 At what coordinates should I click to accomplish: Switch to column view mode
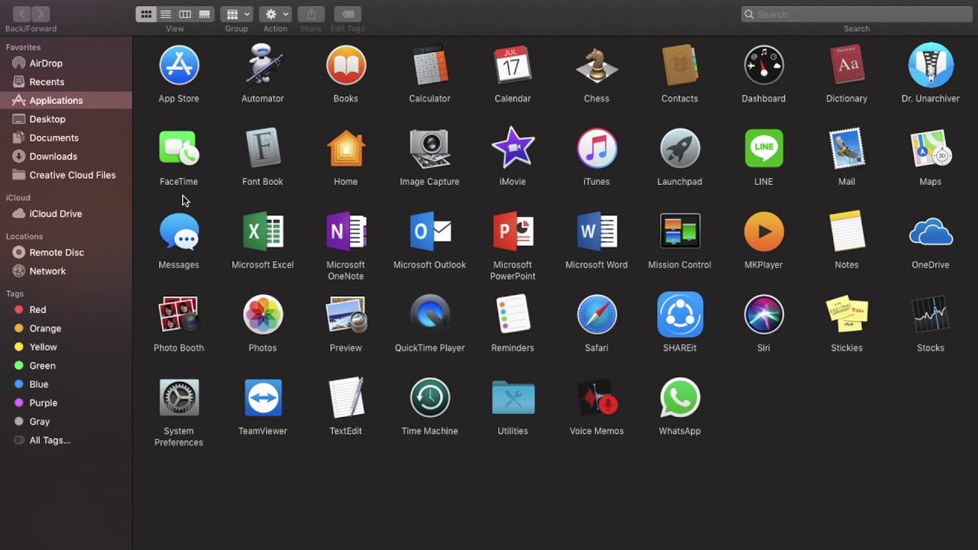(185, 14)
